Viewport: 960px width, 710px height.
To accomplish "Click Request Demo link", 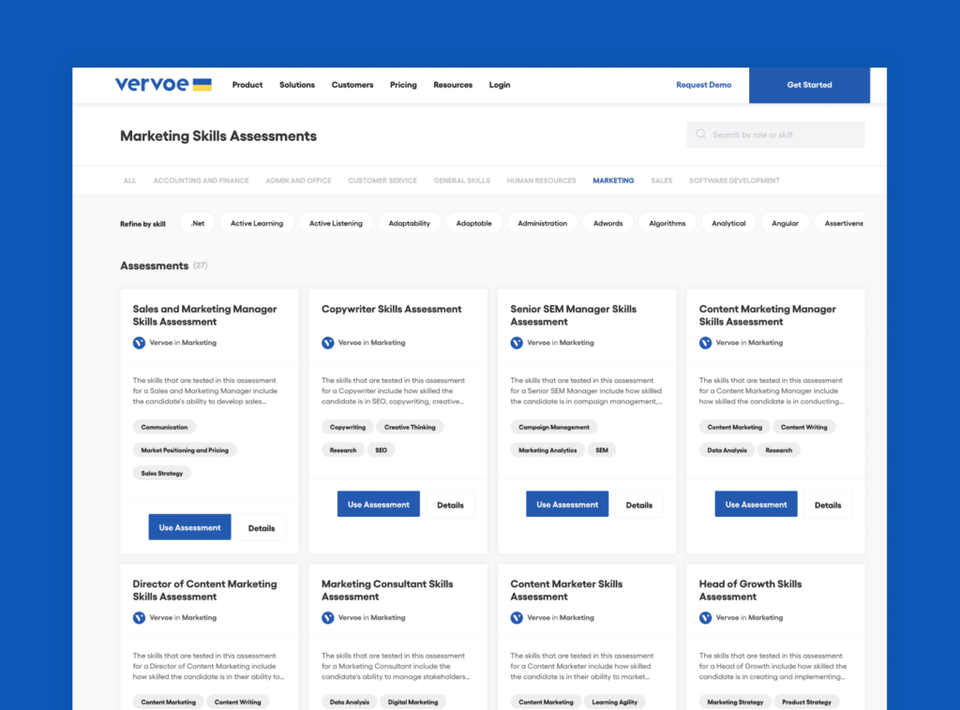I will [703, 84].
